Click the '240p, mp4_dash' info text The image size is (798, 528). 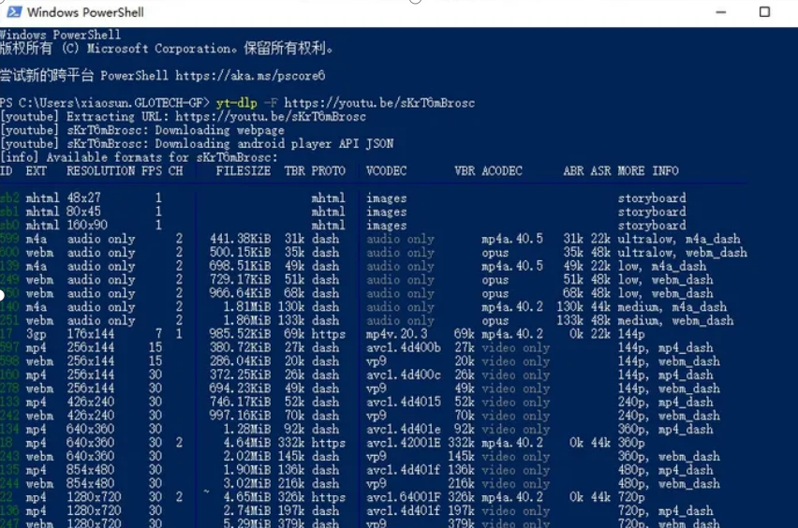[665, 402]
